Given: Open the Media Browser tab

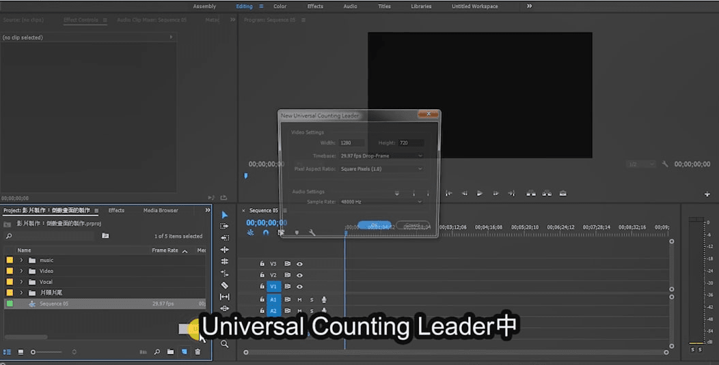Looking at the screenshot, I should (161, 210).
